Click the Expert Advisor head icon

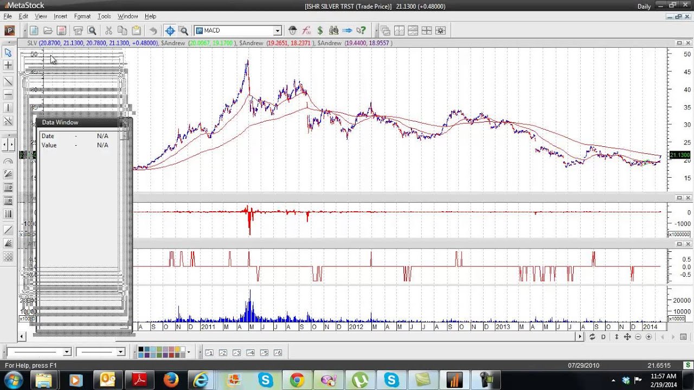(293, 31)
